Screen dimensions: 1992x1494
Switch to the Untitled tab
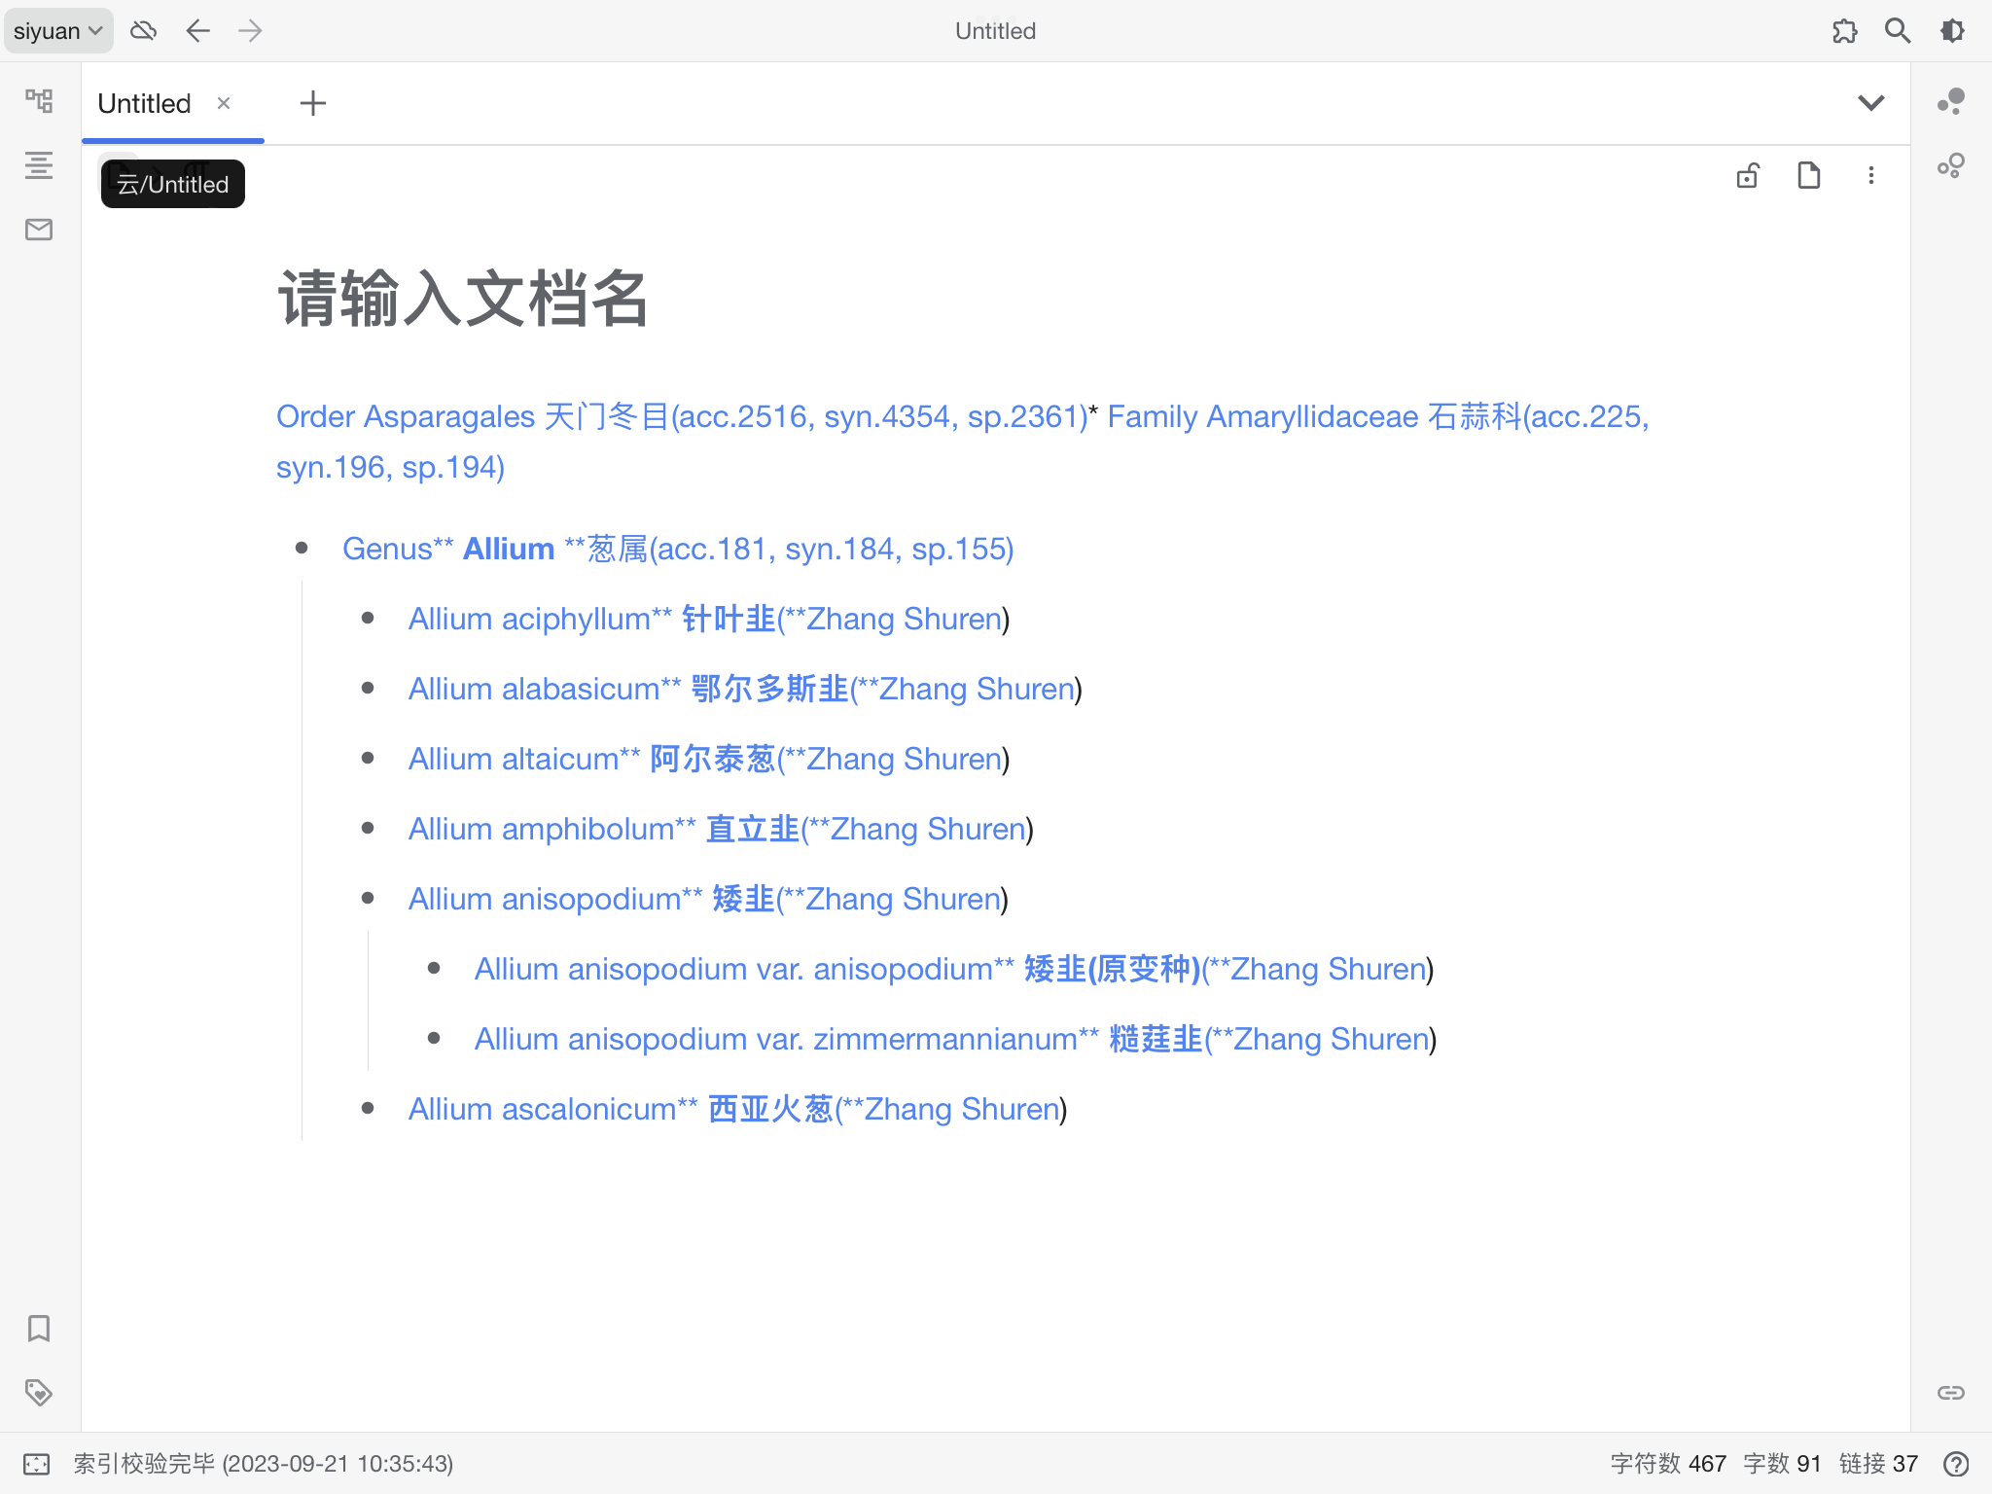(x=143, y=102)
